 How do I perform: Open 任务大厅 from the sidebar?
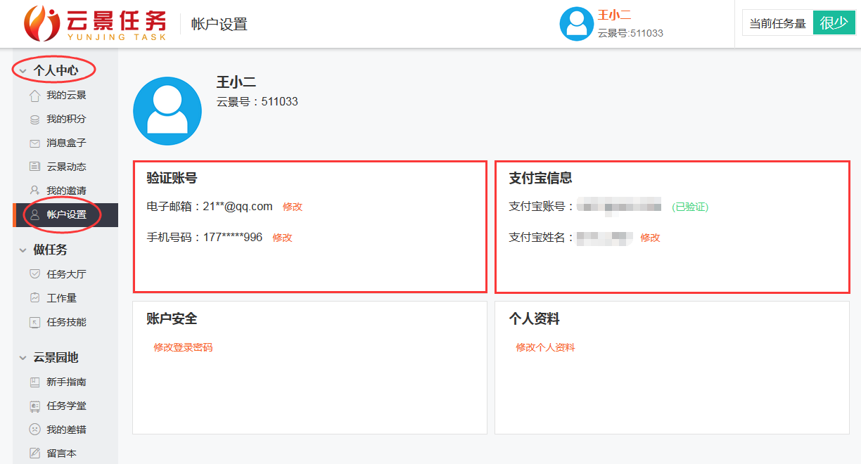click(65, 274)
